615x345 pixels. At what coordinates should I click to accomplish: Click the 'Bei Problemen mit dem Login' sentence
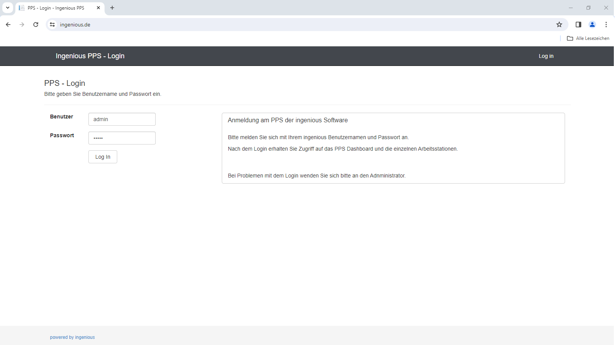(317, 176)
